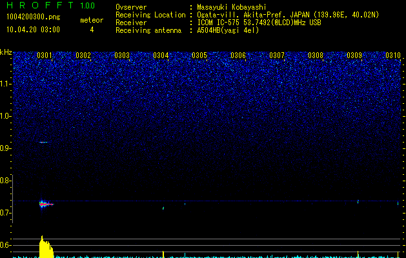406x258 pixels.
Task: Click the Receiving Location label
Action: pos(150,15)
